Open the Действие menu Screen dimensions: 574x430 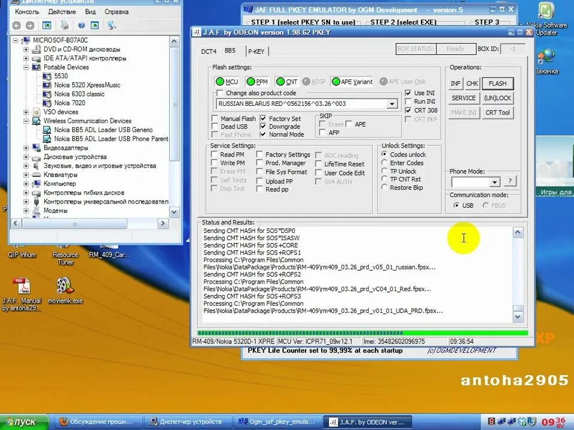pyautogui.click(x=62, y=12)
